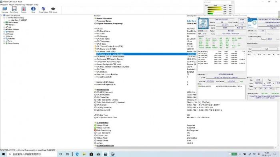
Task: Open File Explorer from the taskbar
Action: 84,154
